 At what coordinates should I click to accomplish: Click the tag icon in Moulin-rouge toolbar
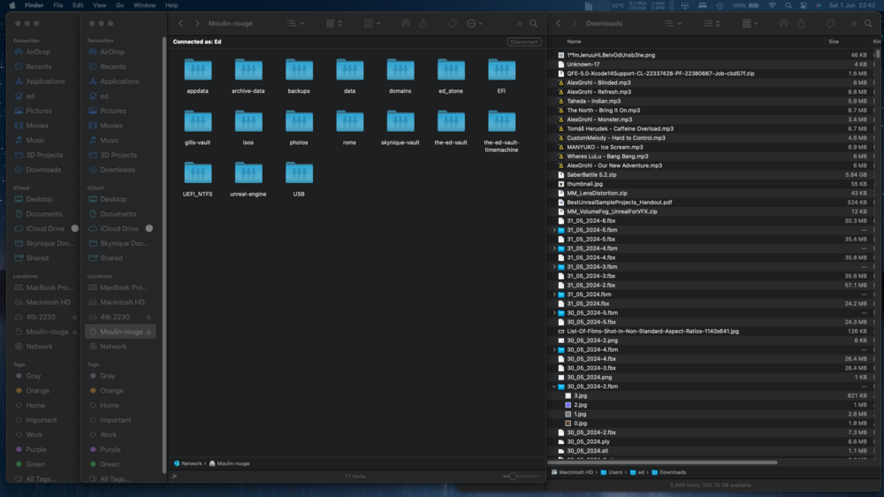tap(452, 24)
